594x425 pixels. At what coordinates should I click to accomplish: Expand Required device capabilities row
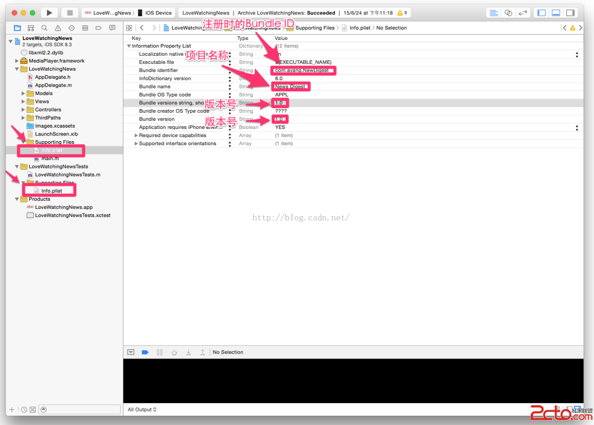click(x=136, y=135)
